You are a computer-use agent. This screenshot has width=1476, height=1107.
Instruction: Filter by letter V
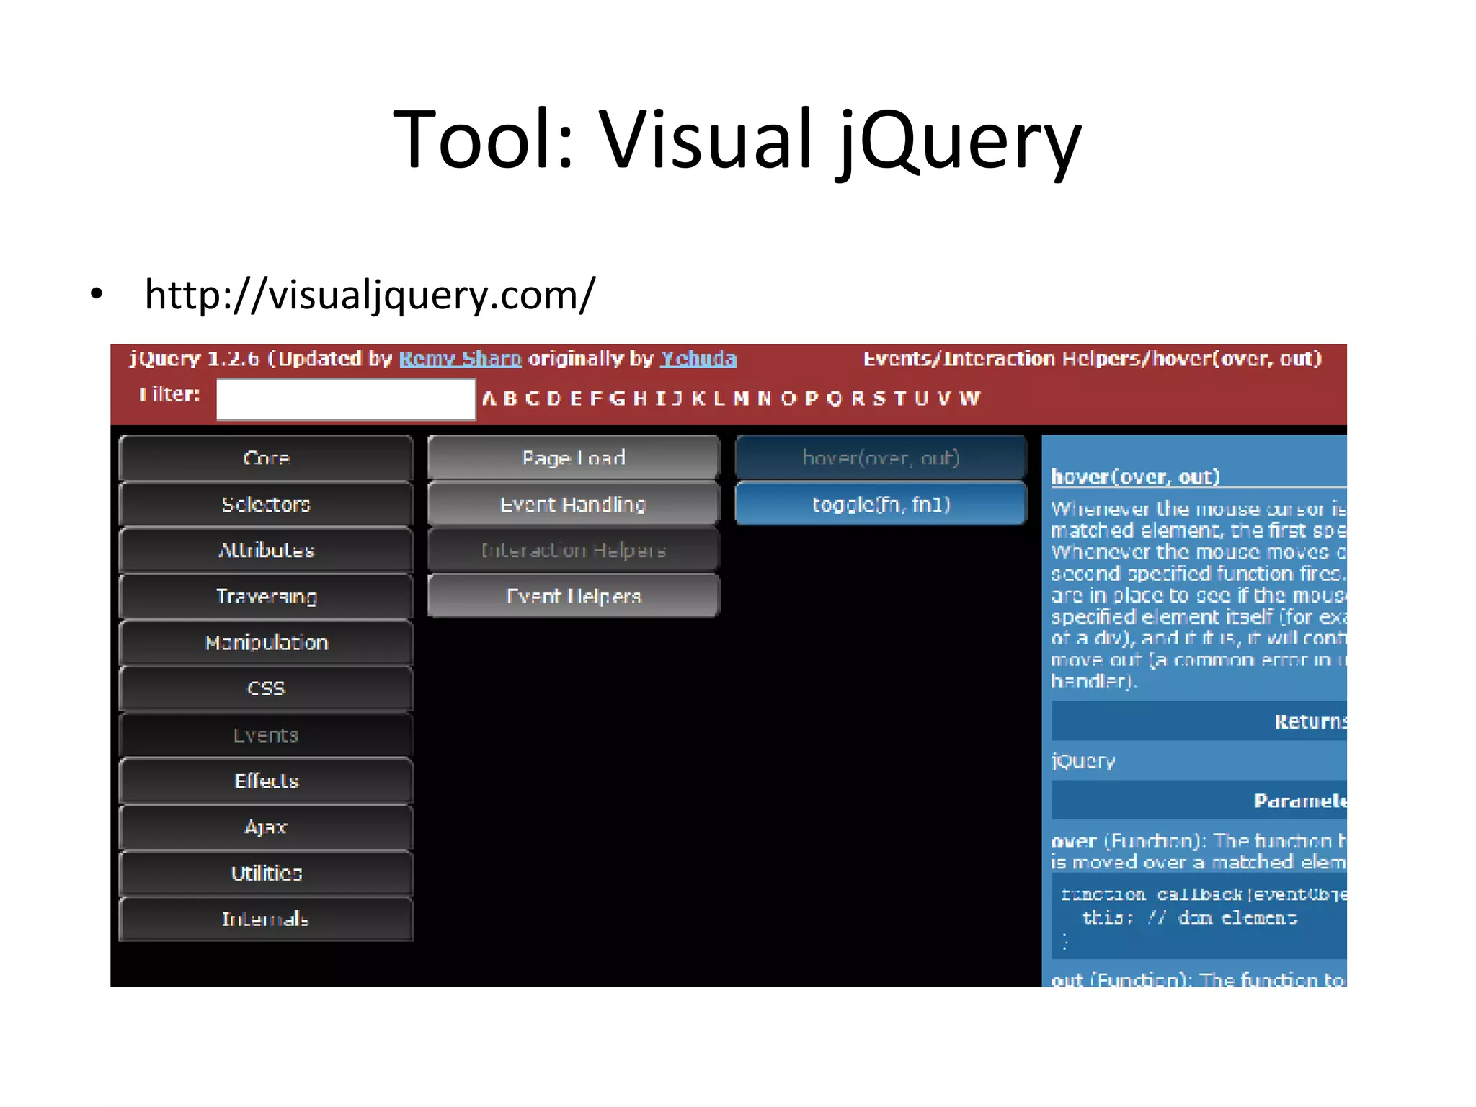pyautogui.click(x=944, y=399)
